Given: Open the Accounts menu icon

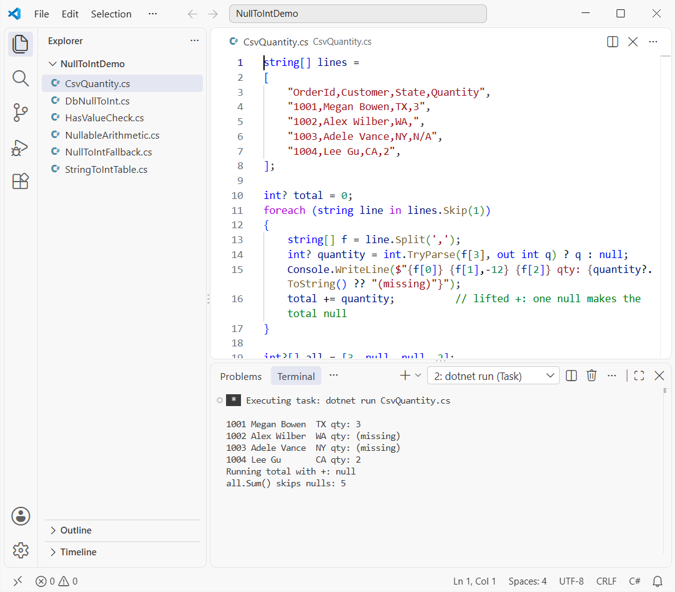Looking at the screenshot, I should pos(21,516).
